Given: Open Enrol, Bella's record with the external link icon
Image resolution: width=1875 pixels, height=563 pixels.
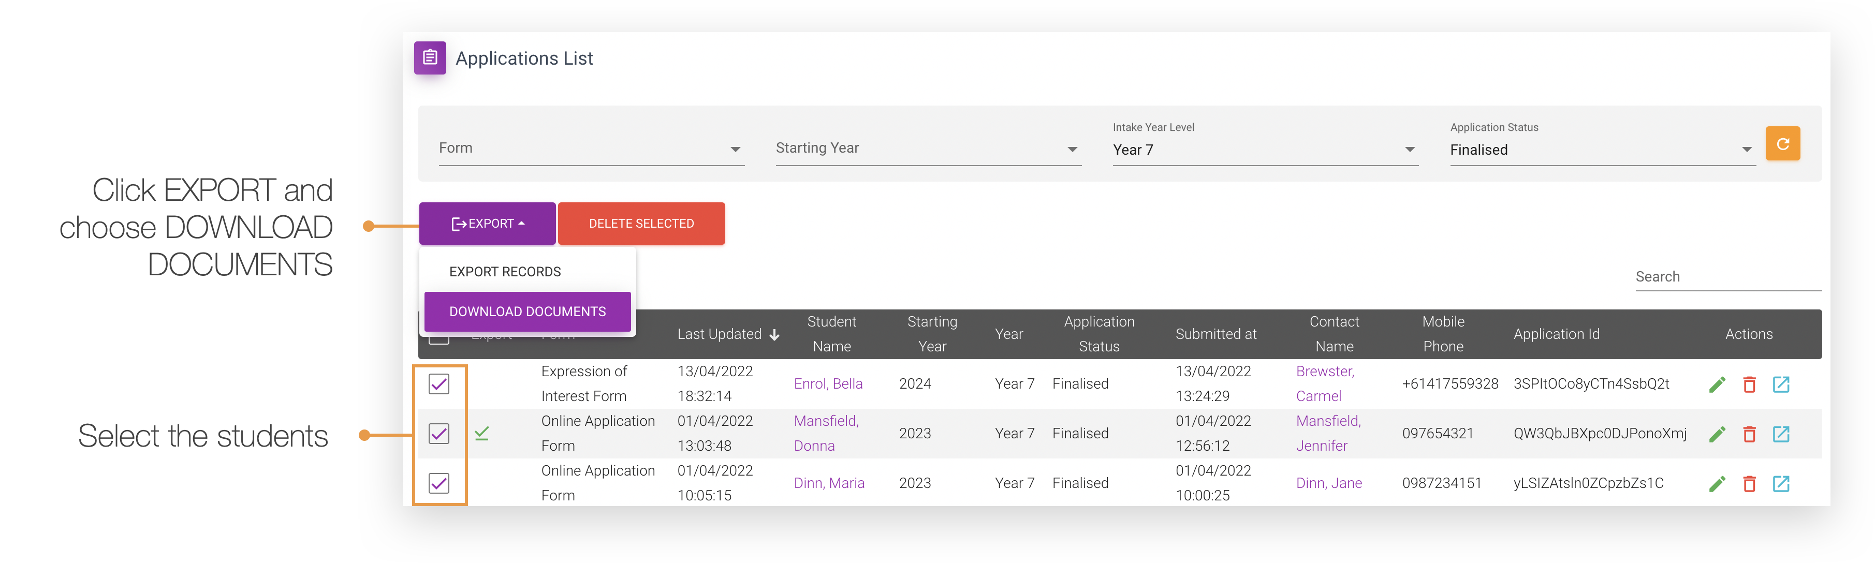Looking at the screenshot, I should point(1781,383).
